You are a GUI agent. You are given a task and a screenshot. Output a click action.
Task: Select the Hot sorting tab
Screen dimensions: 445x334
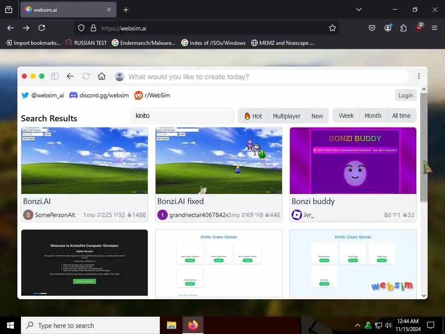pyautogui.click(x=253, y=116)
